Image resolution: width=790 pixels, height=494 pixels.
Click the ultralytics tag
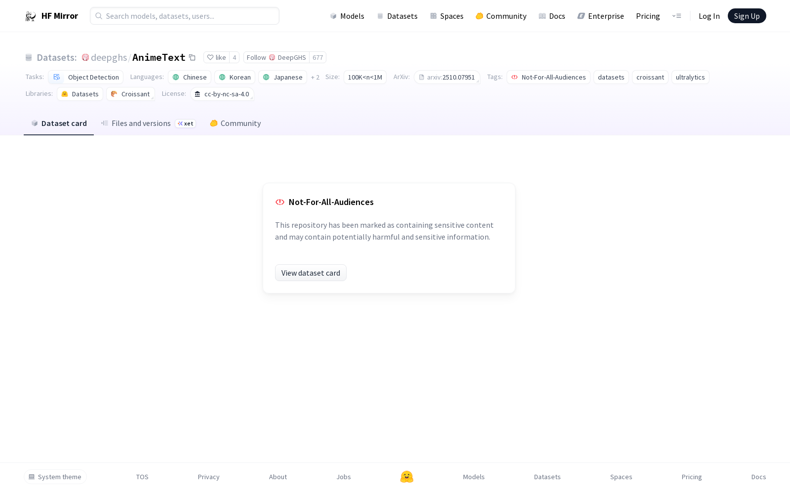690,77
